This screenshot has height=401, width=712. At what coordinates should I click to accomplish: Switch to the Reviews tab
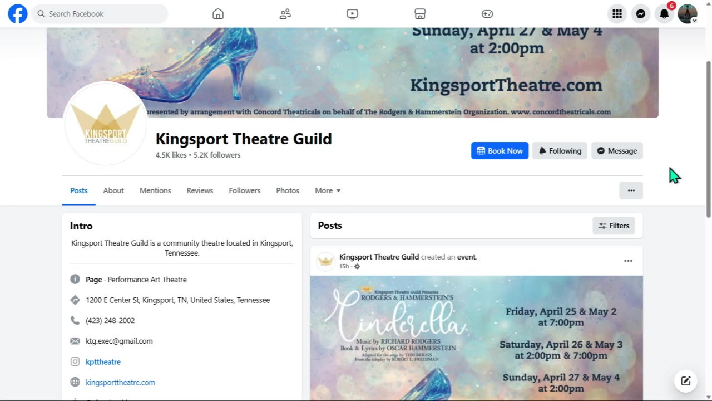click(200, 190)
